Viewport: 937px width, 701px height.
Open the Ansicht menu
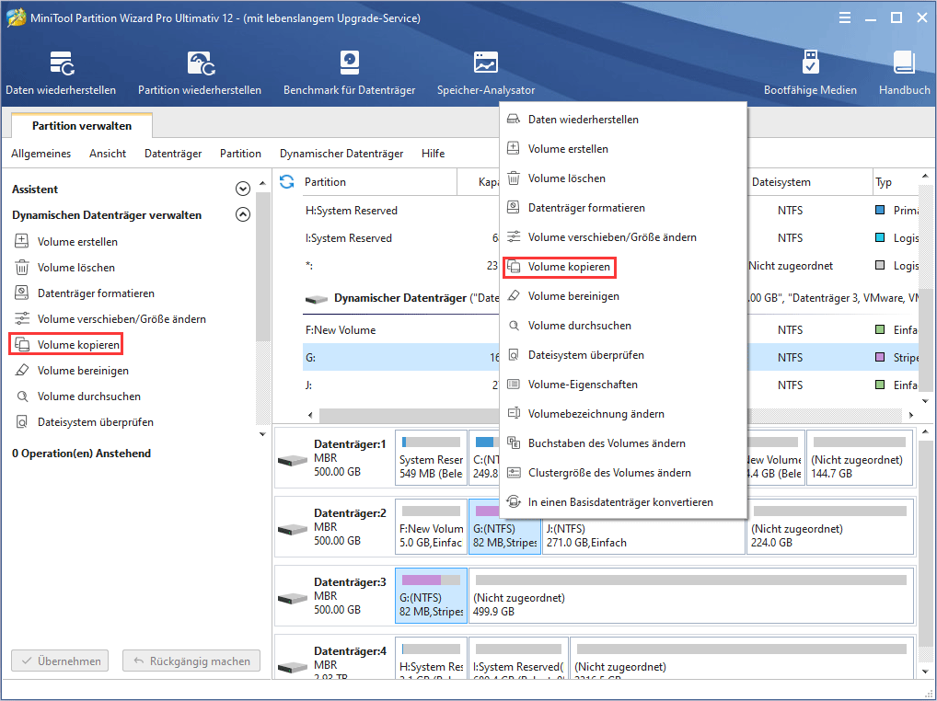tap(108, 154)
